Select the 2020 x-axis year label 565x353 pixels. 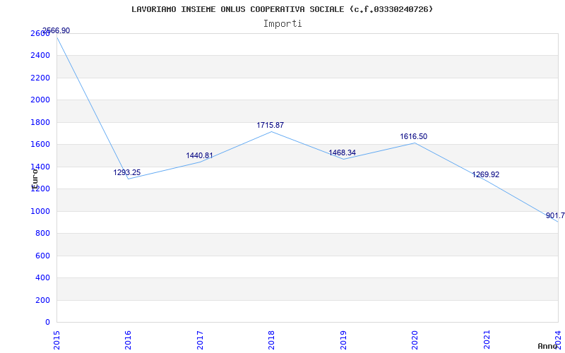click(x=415, y=339)
